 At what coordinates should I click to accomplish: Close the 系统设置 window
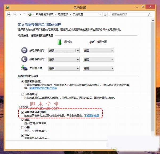pyautogui.click(x=150, y=7)
